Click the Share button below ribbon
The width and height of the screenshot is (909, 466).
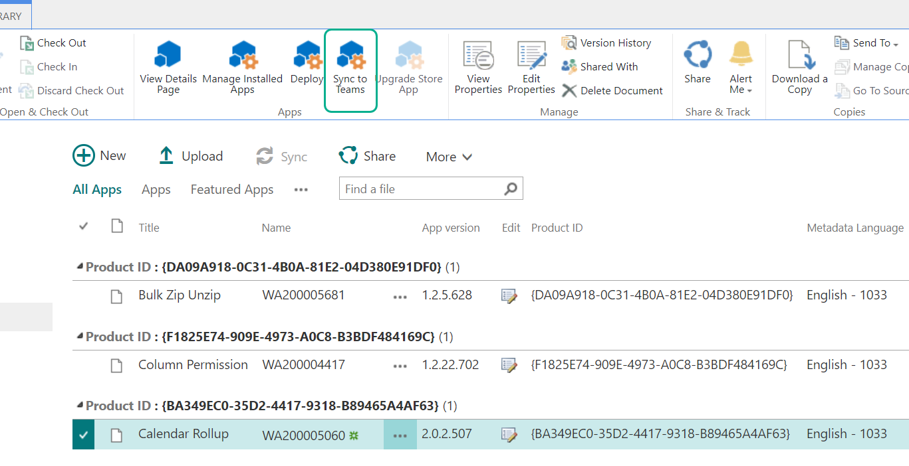[x=367, y=156]
